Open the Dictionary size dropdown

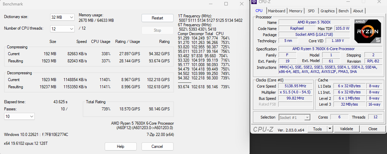pyautogui.click(x=62, y=17)
